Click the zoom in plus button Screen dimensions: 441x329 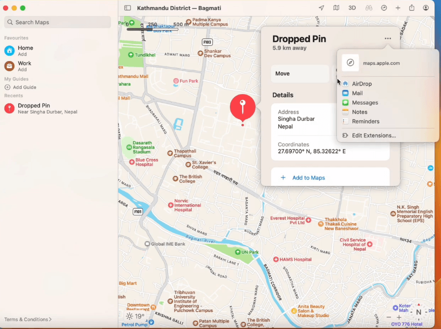[x=399, y=317]
